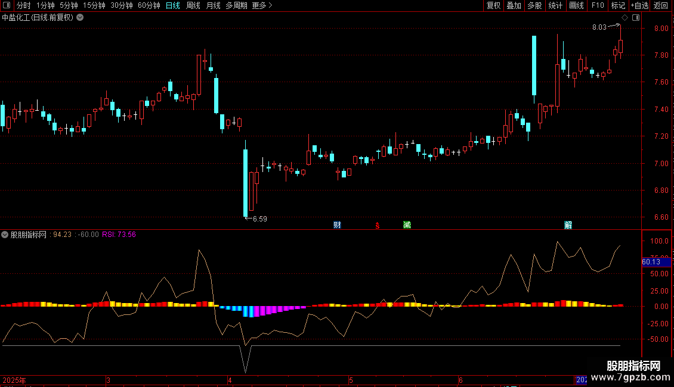
Task: Click the diamond icon above price axis
Action: [625, 18]
